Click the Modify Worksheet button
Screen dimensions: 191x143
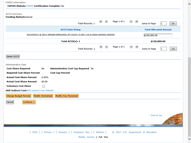43,96
